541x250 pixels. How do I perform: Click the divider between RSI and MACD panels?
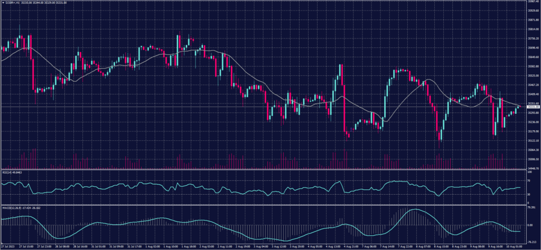point(264,205)
